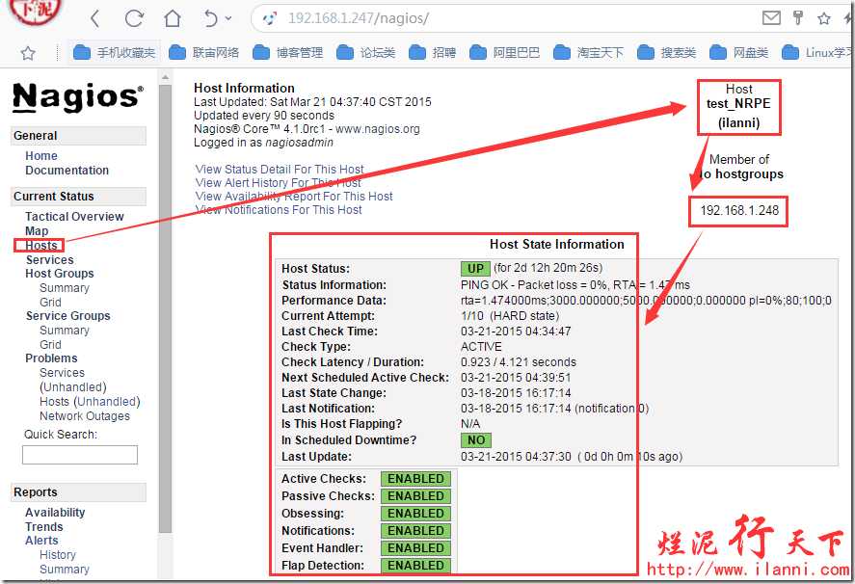Open Service Groups page
855x584 pixels.
point(67,316)
